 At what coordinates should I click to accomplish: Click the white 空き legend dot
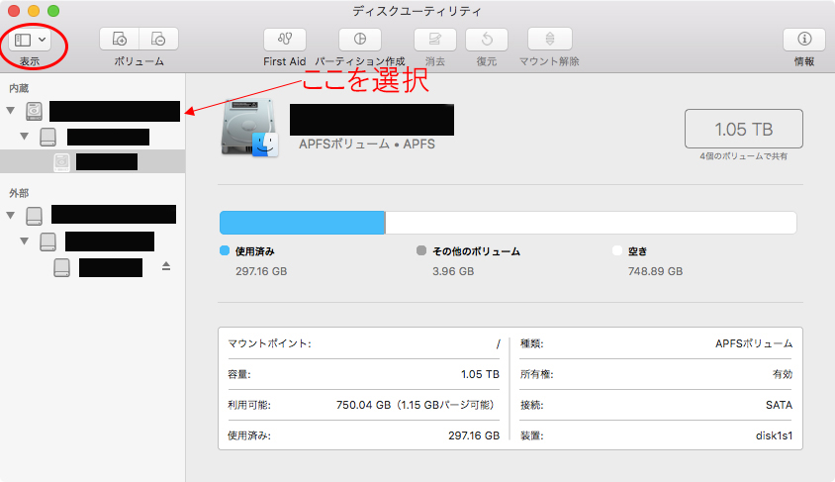(x=617, y=250)
